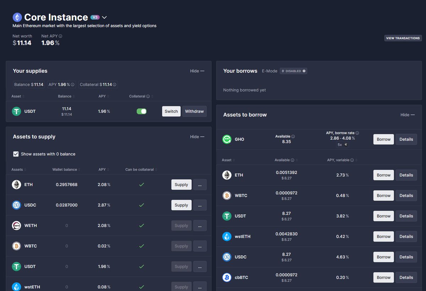Borrow USDC
426x291 pixels.
(384, 257)
